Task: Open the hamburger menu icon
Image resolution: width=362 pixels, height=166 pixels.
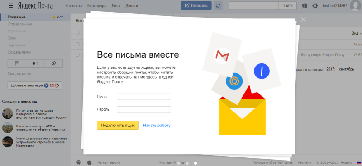Action: (x=10, y=6)
